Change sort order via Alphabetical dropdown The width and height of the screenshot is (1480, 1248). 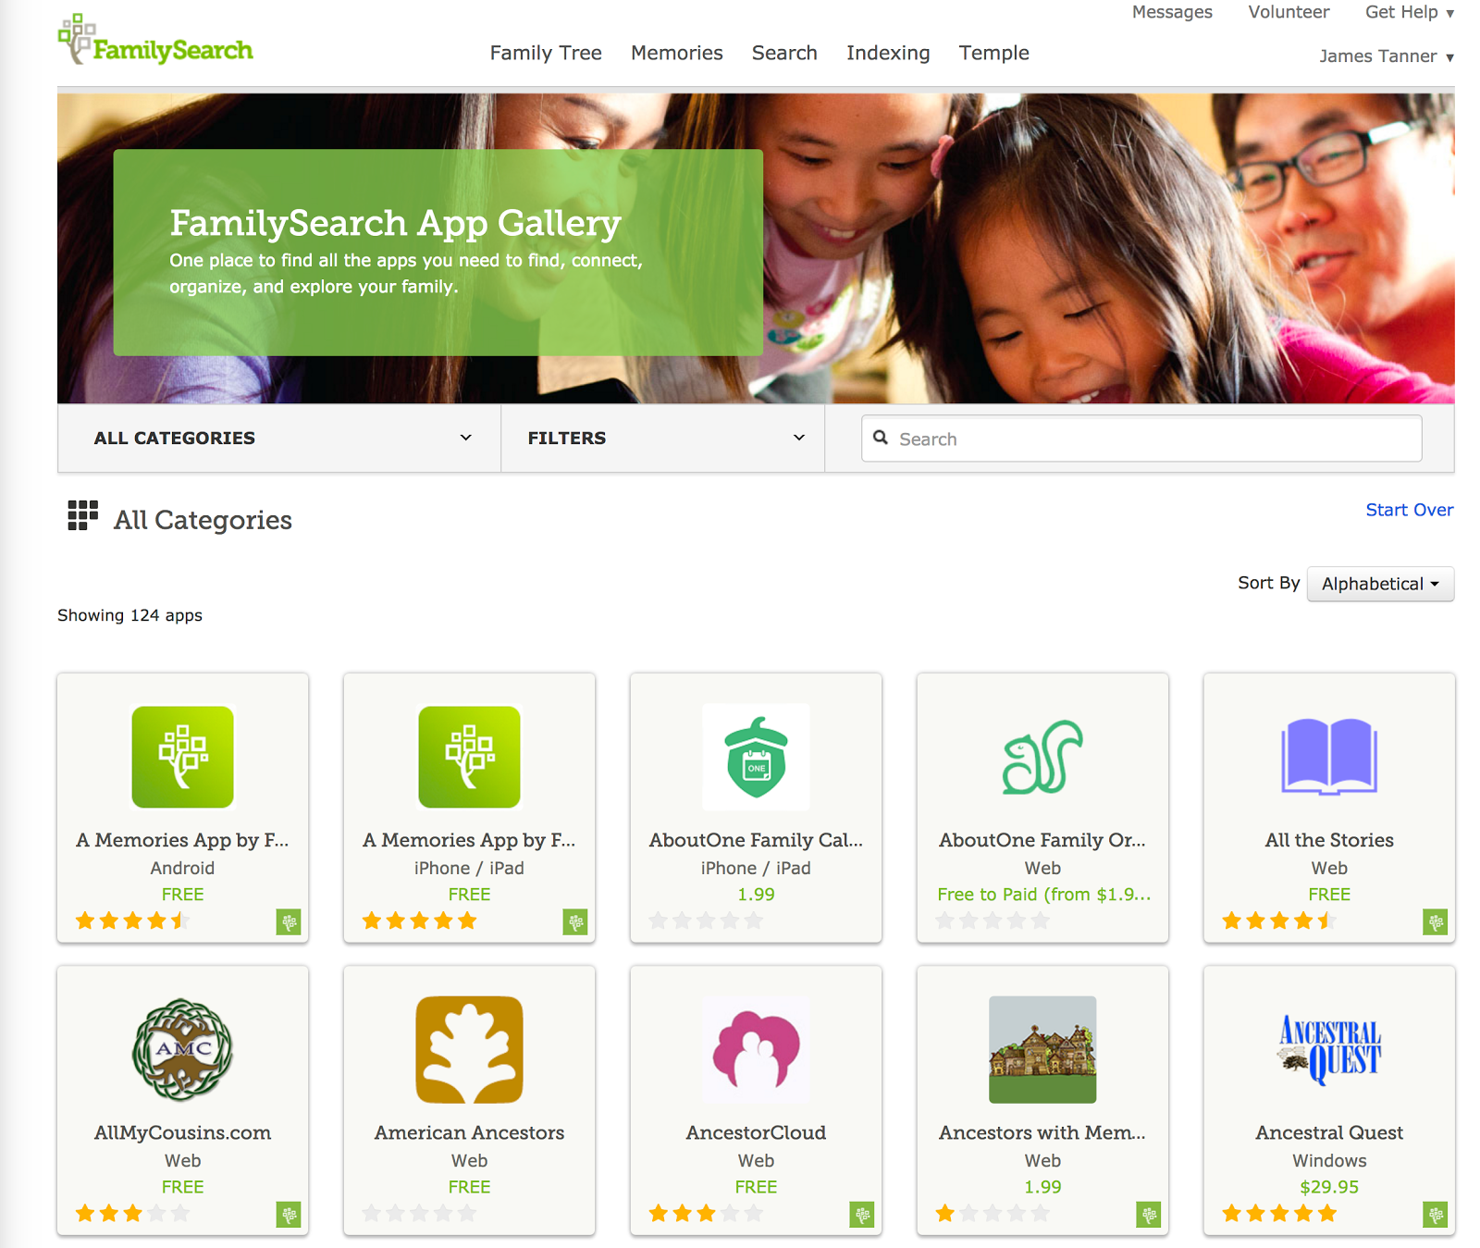1379,584
